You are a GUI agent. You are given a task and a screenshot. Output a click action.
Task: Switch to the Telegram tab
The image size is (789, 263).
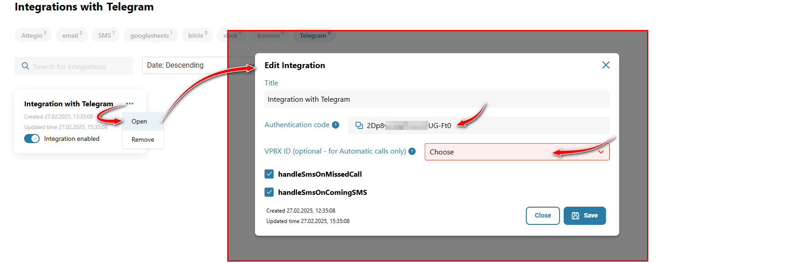coord(315,35)
